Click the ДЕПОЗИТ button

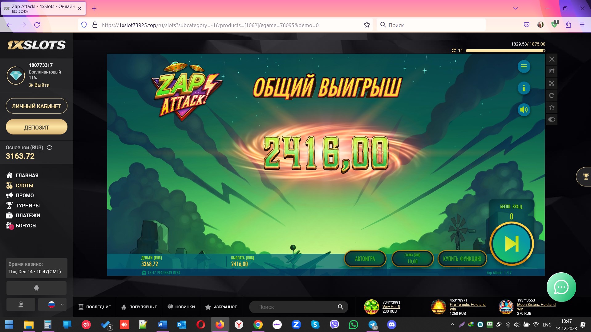pyautogui.click(x=37, y=127)
